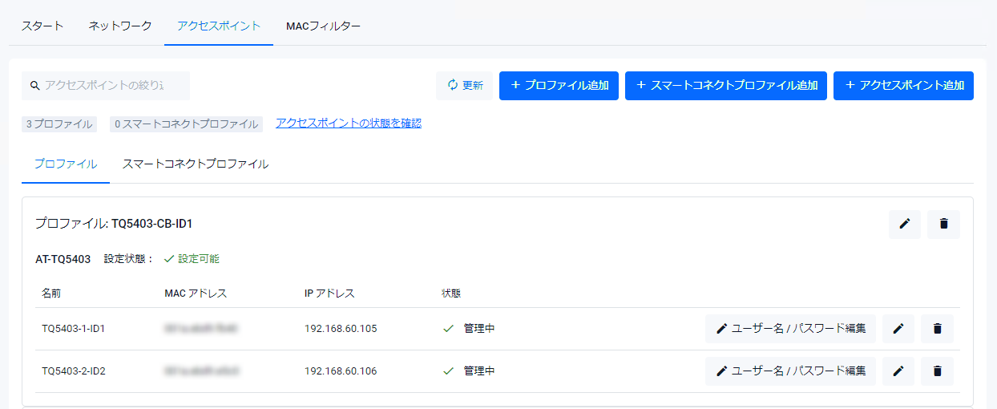Edit username/password for TQ5403-1-ID1
Image resolution: width=997 pixels, height=409 pixels.
(x=790, y=329)
